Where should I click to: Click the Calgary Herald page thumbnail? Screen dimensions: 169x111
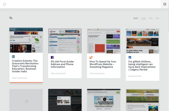click(143, 41)
